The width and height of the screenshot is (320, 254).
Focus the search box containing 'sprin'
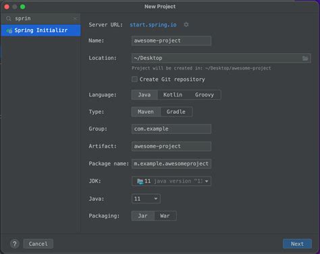pyautogui.click(x=42, y=18)
